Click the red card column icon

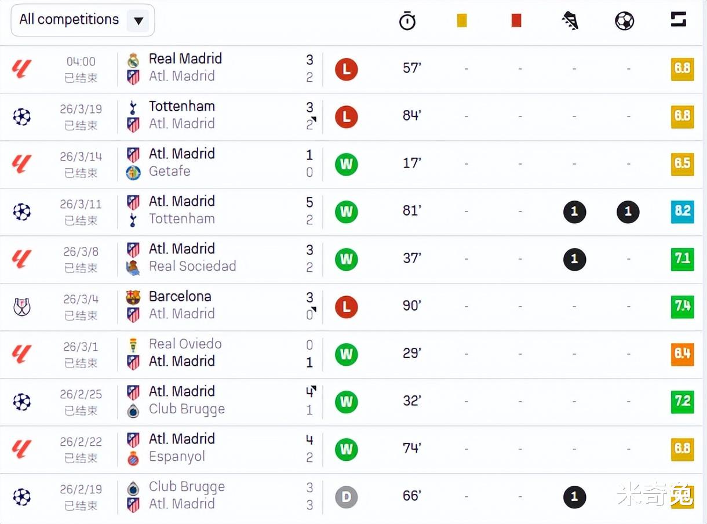[x=516, y=20]
